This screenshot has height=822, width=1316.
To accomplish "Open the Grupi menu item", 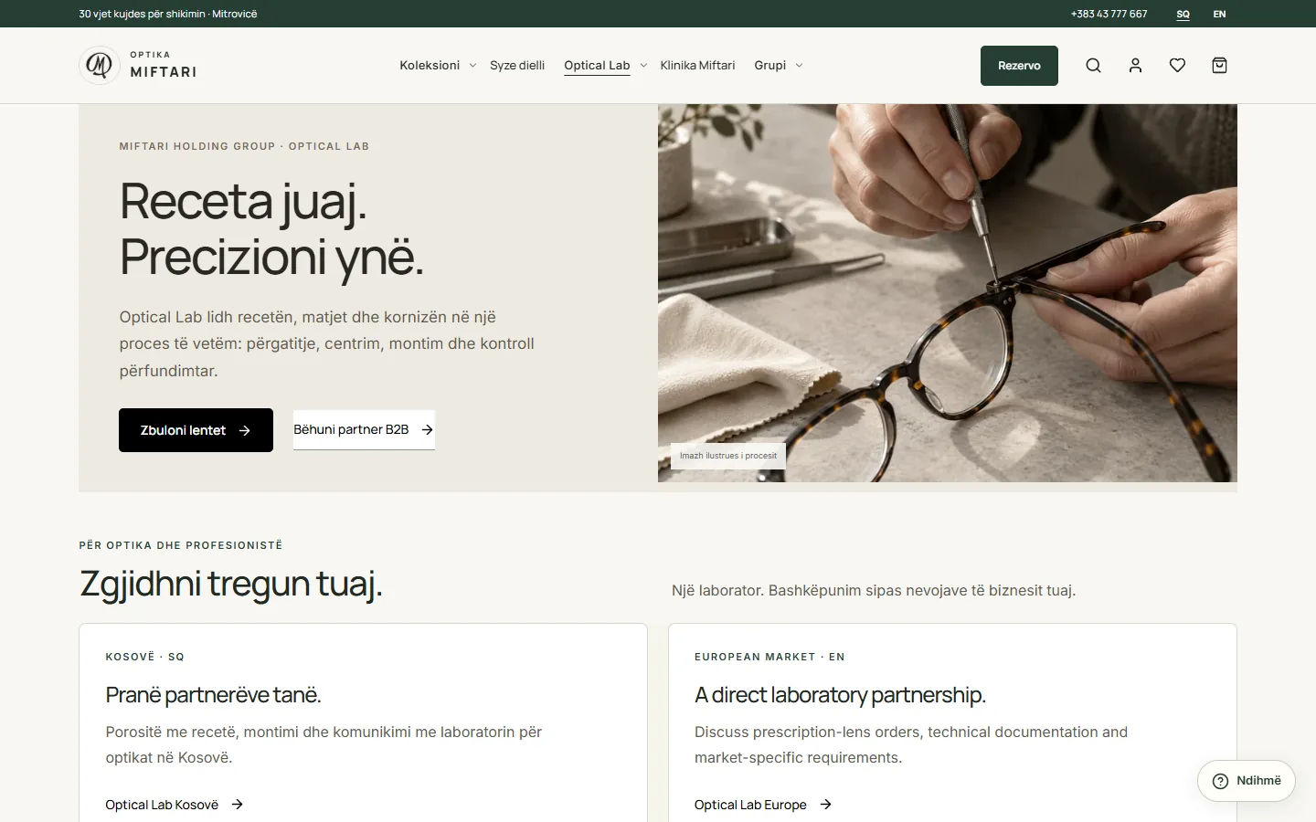I will tap(770, 66).
